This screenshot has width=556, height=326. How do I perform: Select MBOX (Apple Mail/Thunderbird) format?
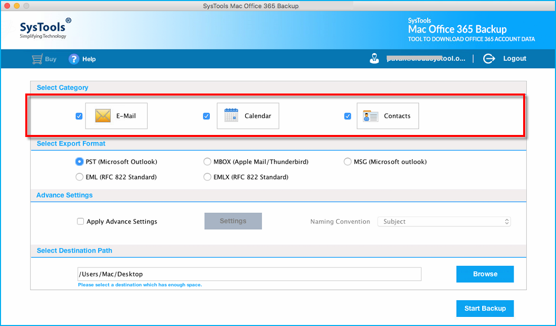coord(207,162)
